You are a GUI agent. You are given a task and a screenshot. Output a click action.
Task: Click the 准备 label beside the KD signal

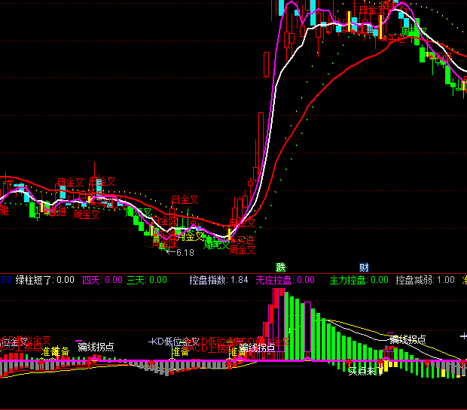(x=181, y=351)
